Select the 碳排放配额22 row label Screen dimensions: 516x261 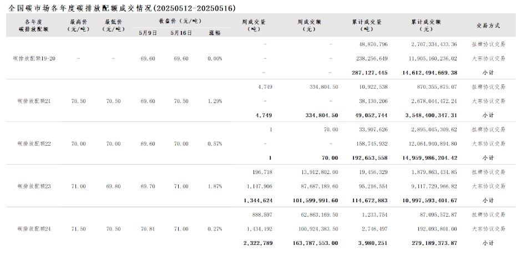point(34,144)
